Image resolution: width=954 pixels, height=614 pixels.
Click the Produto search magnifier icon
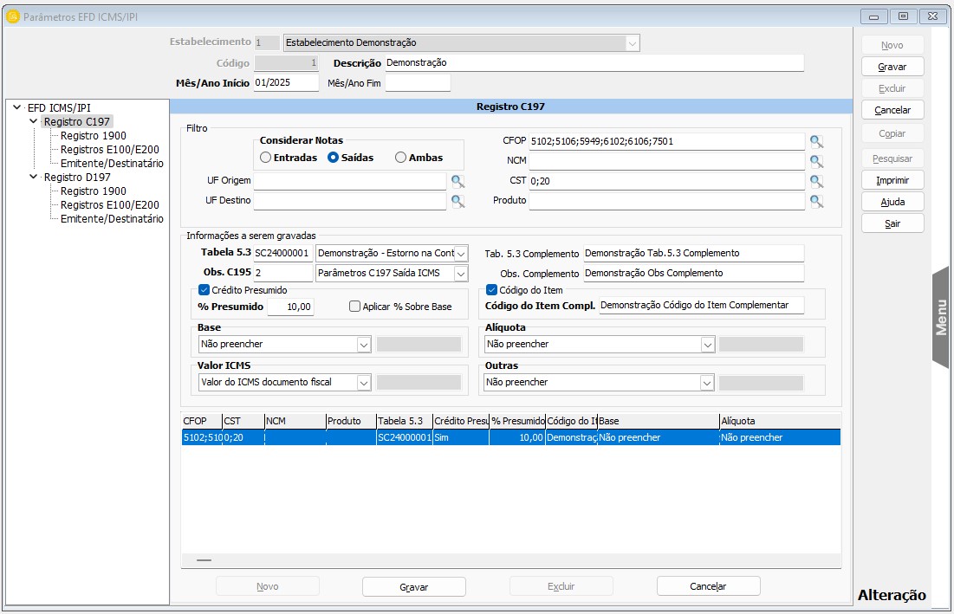click(815, 201)
